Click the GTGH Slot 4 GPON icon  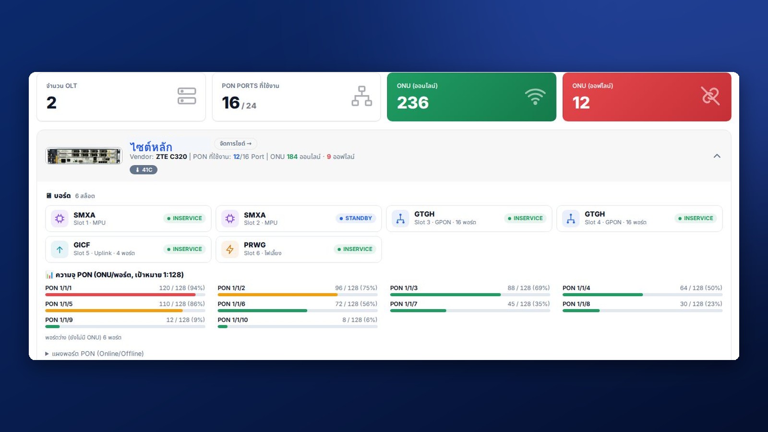(x=571, y=218)
